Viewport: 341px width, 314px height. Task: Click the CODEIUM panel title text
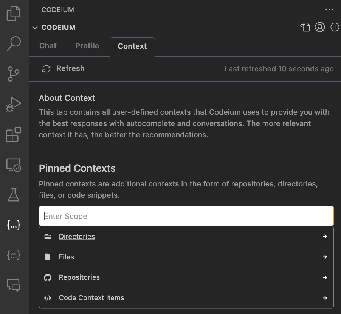57,10
